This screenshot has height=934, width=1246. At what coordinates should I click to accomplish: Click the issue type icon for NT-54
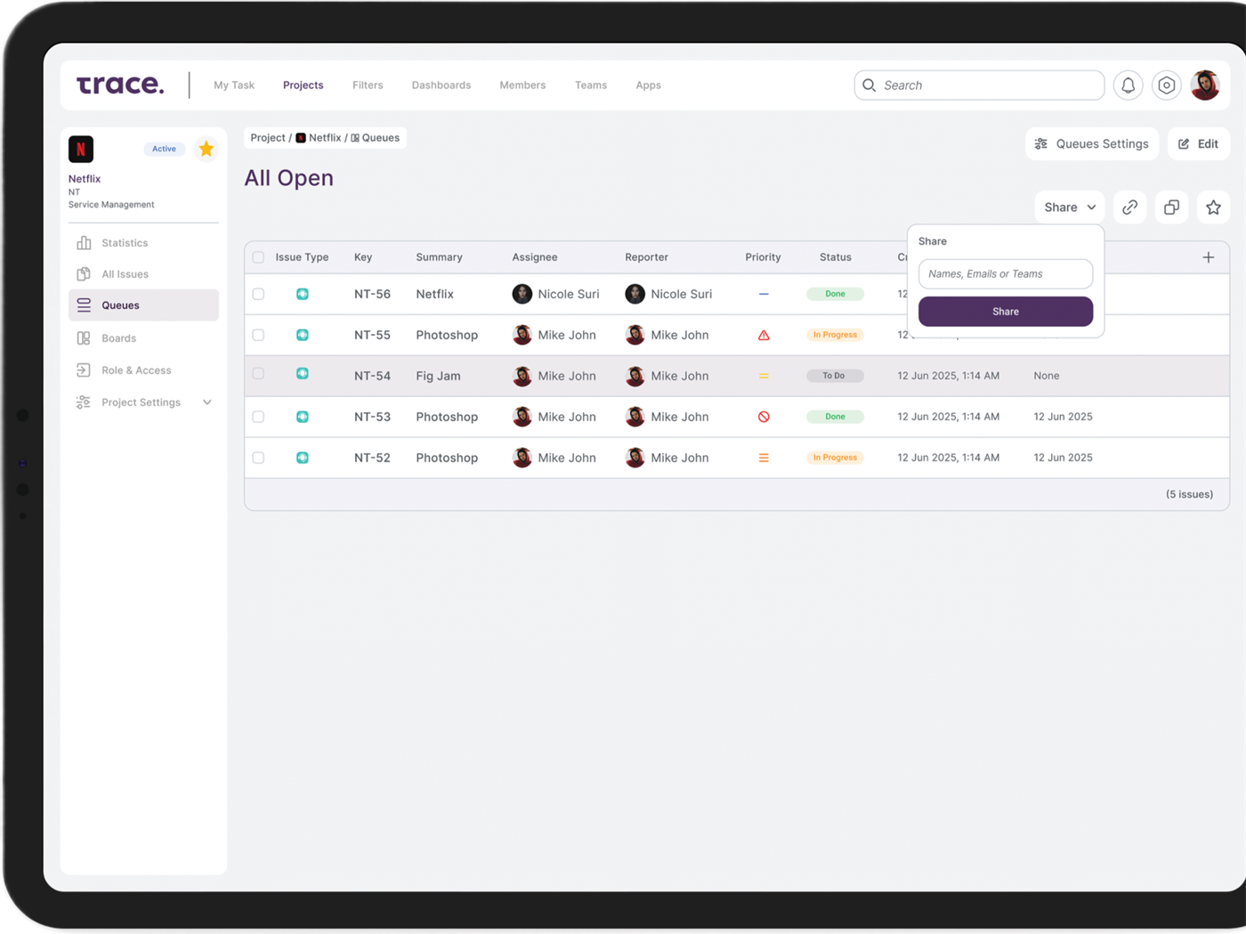click(303, 374)
